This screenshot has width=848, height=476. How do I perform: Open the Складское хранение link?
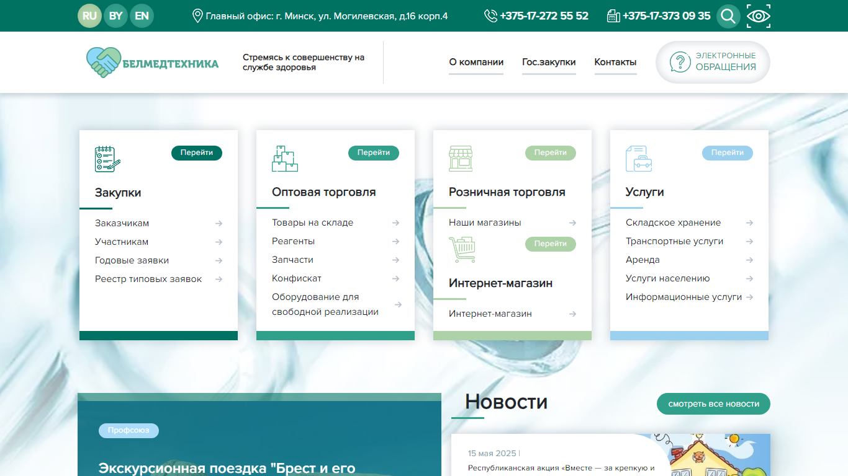[x=674, y=223]
